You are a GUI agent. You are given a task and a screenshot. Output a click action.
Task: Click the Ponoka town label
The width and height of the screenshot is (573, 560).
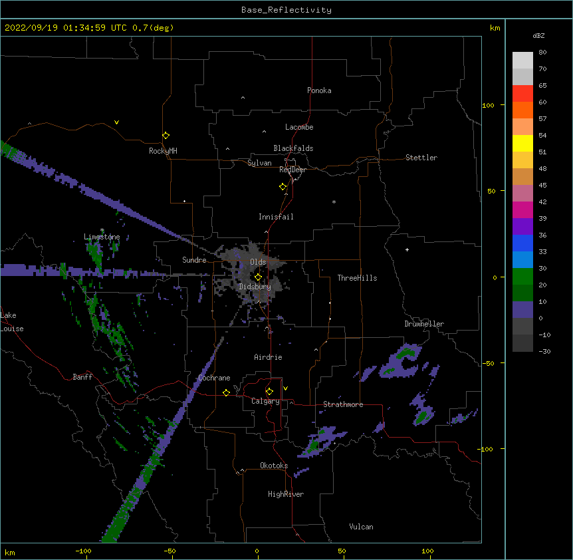coord(319,90)
